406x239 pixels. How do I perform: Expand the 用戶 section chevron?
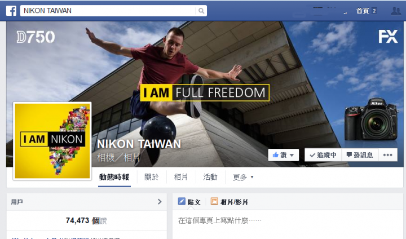pyautogui.click(x=160, y=202)
